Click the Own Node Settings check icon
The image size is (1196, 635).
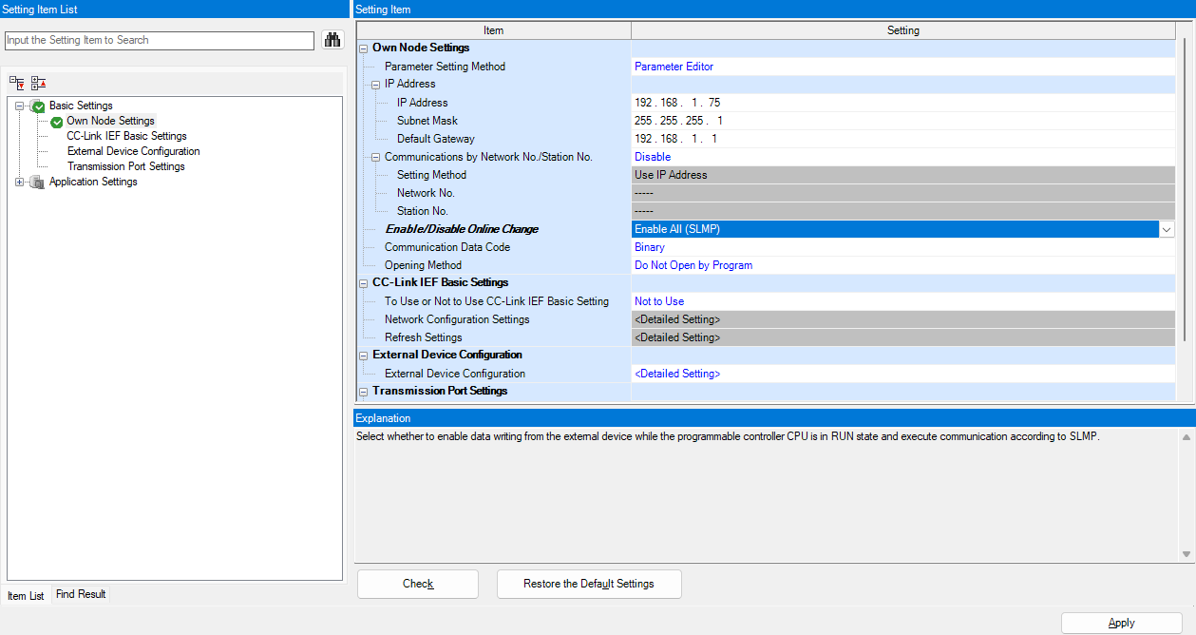point(57,122)
